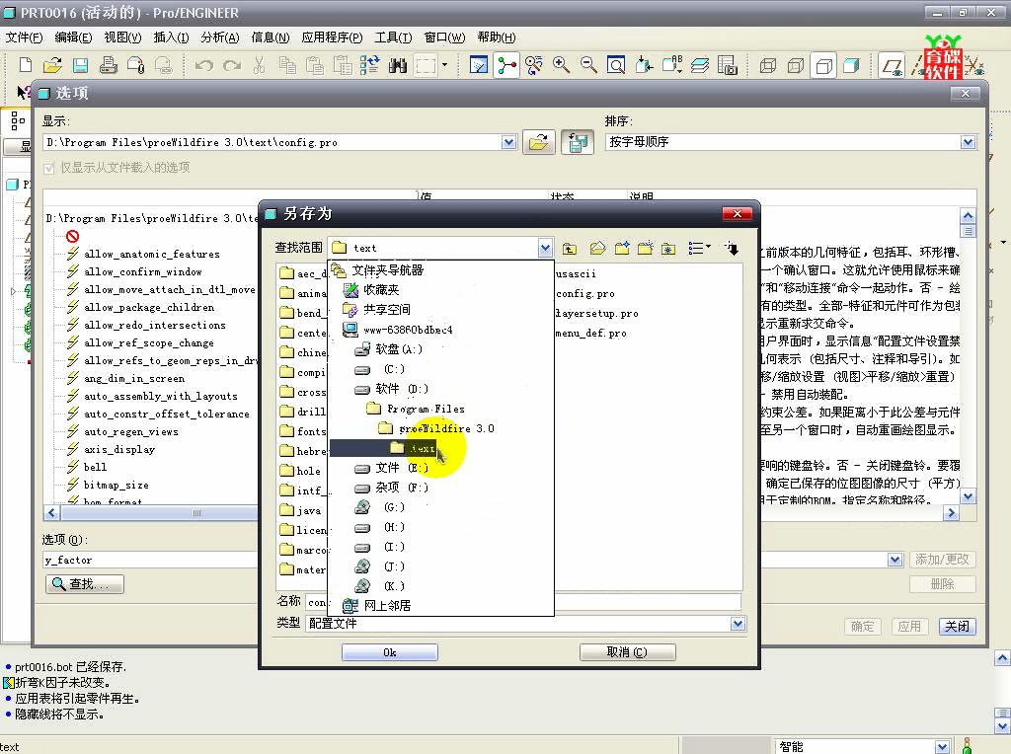Click the Ok button in Save As dialog
The image size is (1011, 754).
[389, 652]
